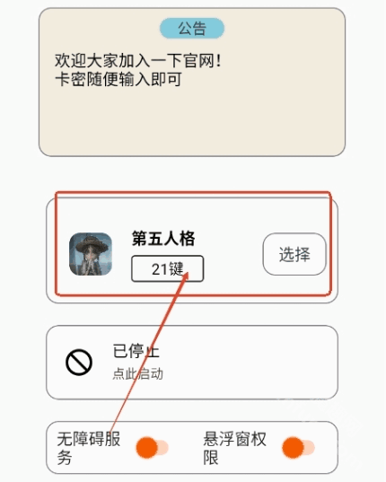Click the 无障碍服务 label text
386x482 pixels.
coord(89,448)
